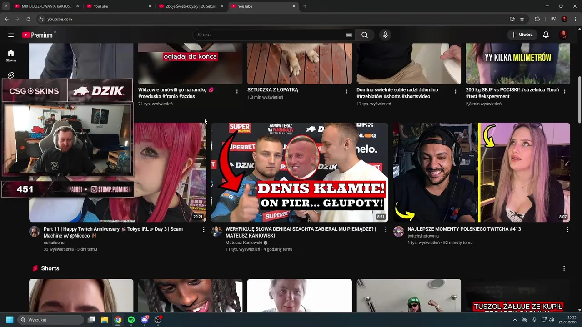Click the page vertical scrollbar thumb
This screenshot has width=582, height=327.
click(579, 100)
